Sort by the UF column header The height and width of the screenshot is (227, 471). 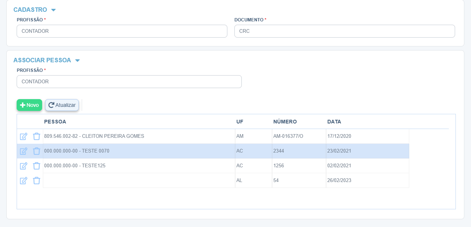point(240,122)
